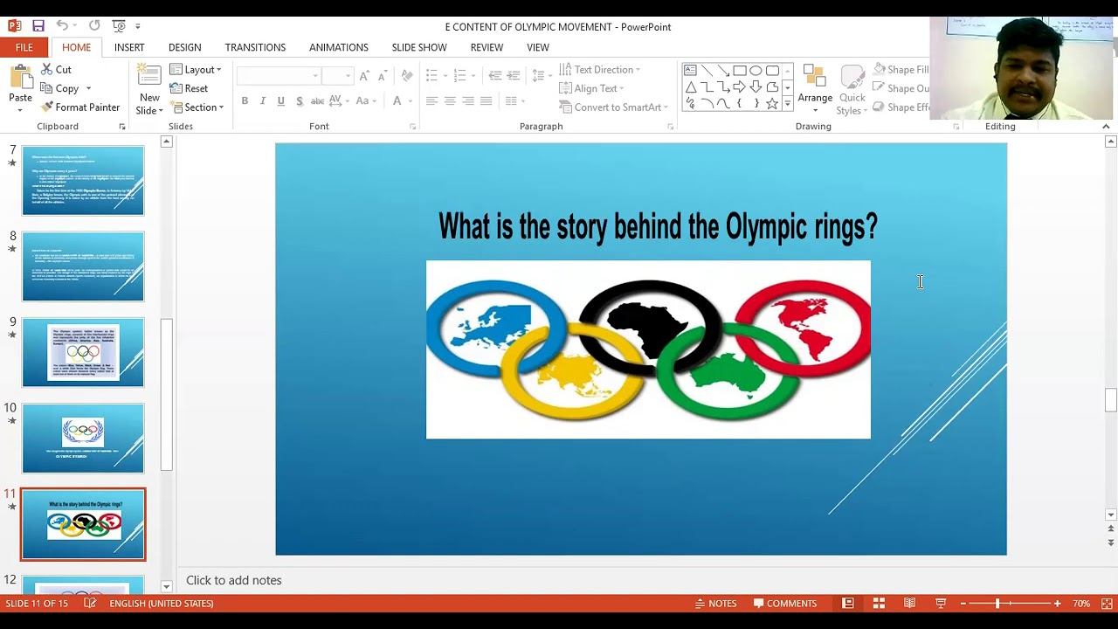
Task: Switch to the ANIMATIONS tab
Action: [339, 47]
